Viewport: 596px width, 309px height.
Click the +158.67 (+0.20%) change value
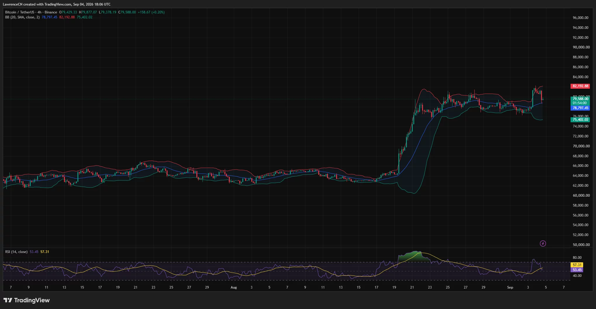pos(151,12)
